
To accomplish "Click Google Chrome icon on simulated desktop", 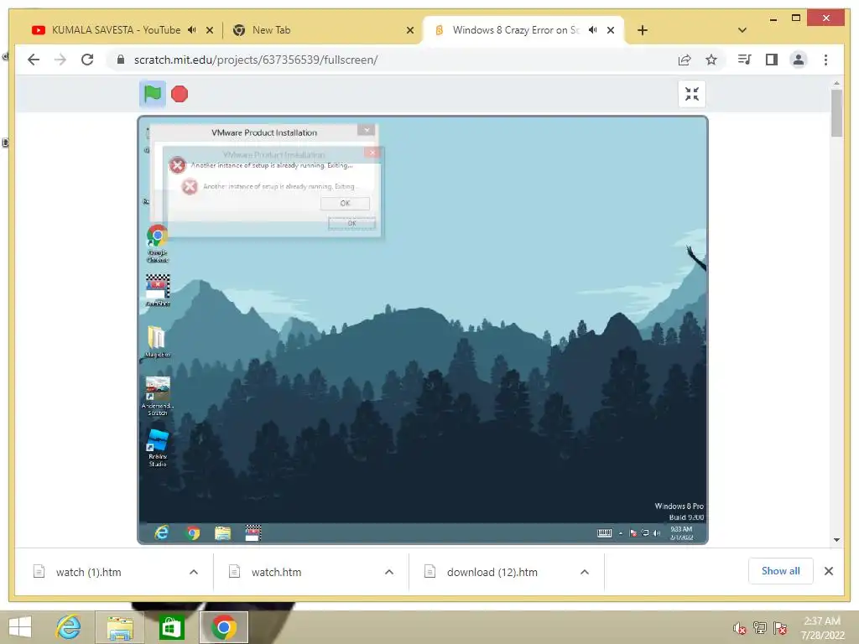I will point(157,243).
